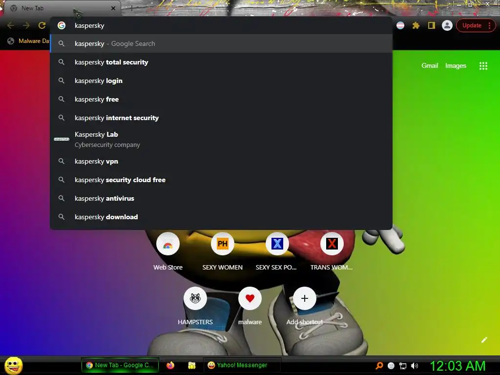This screenshot has width=500, height=375.
Task: Open the Malware Da bookmark
Action: coord(29,41)
